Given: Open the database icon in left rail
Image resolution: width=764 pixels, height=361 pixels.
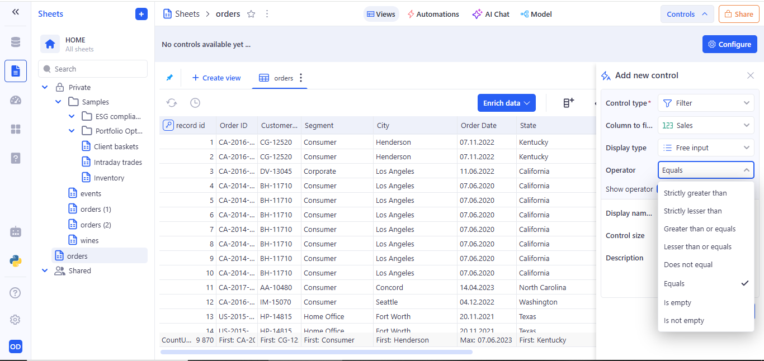Looking at the screenshot, I should click(x=16, y=42).
